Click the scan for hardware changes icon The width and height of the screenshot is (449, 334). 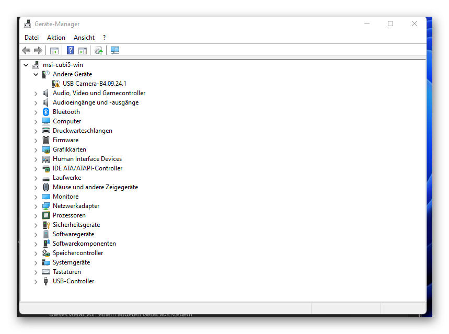click(115, 50)
